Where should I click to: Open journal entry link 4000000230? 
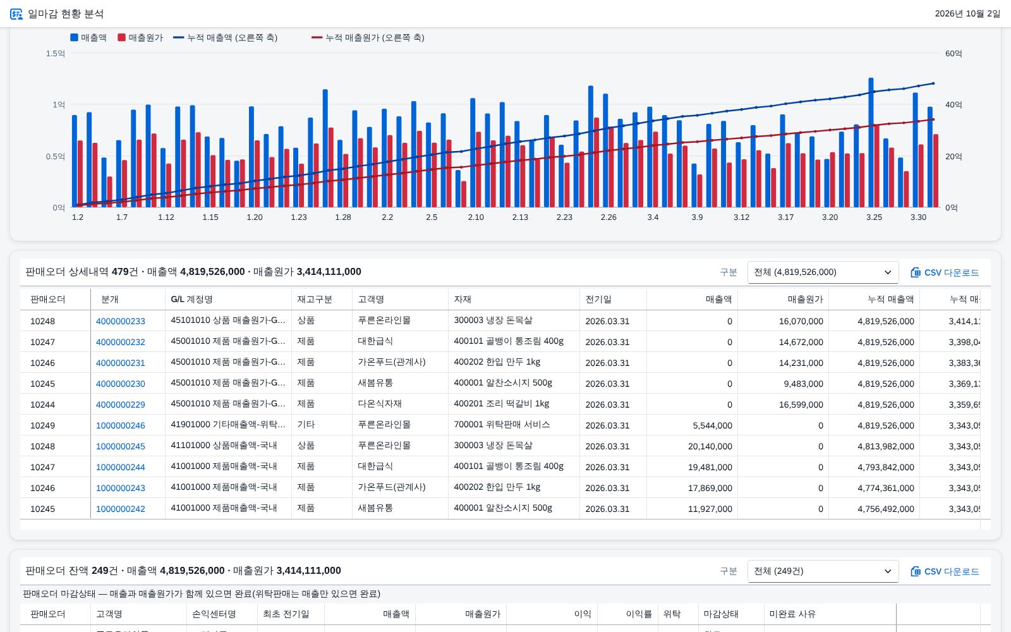pos(121,384)
